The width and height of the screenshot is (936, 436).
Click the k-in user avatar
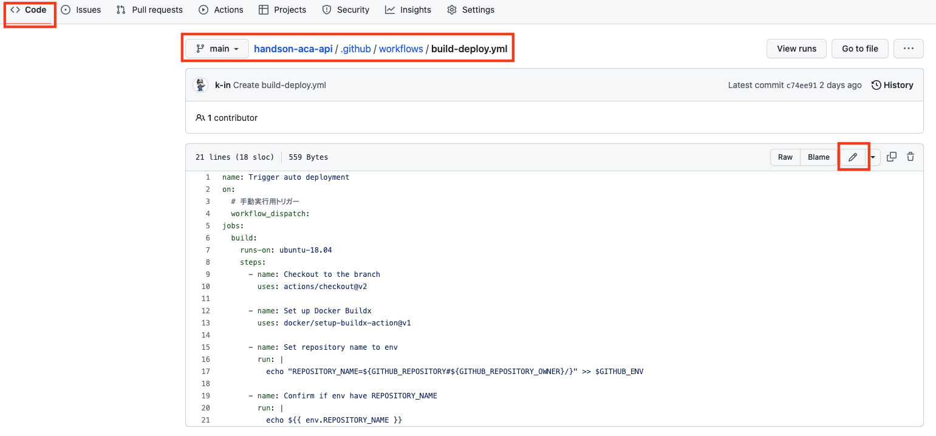[200, 85]
